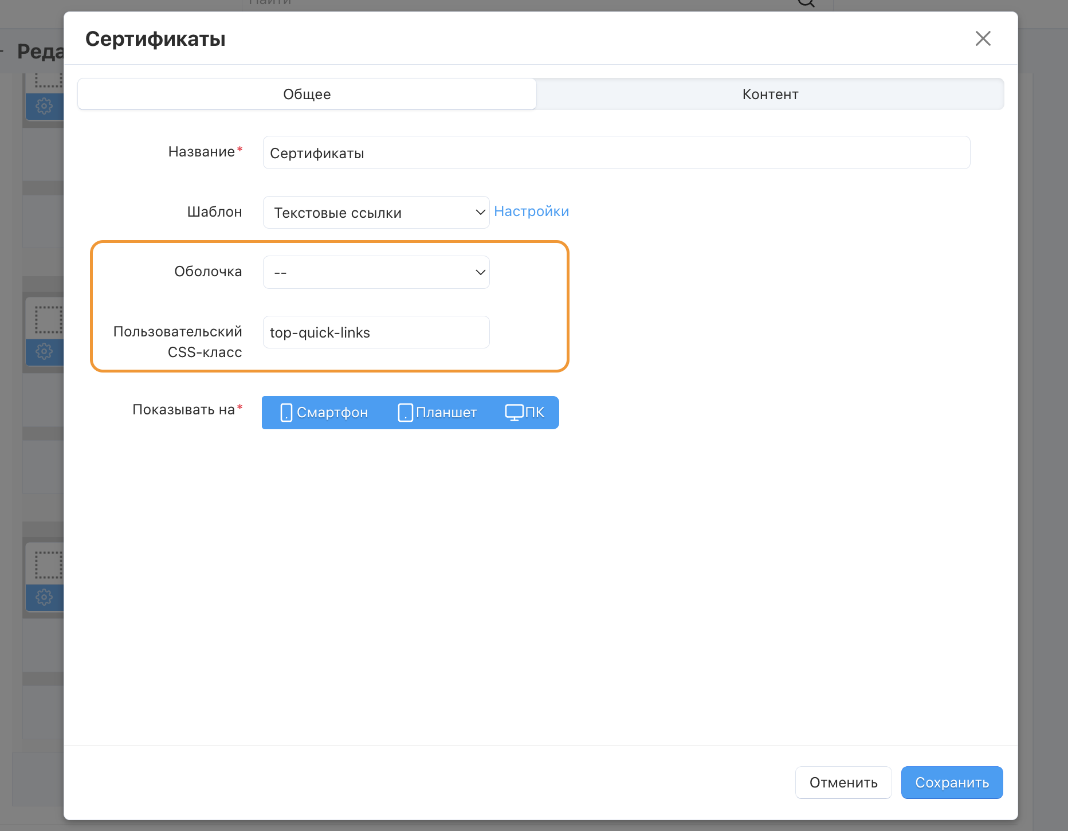Click the Пользовательский CSS-класс input field

point(376,332)
